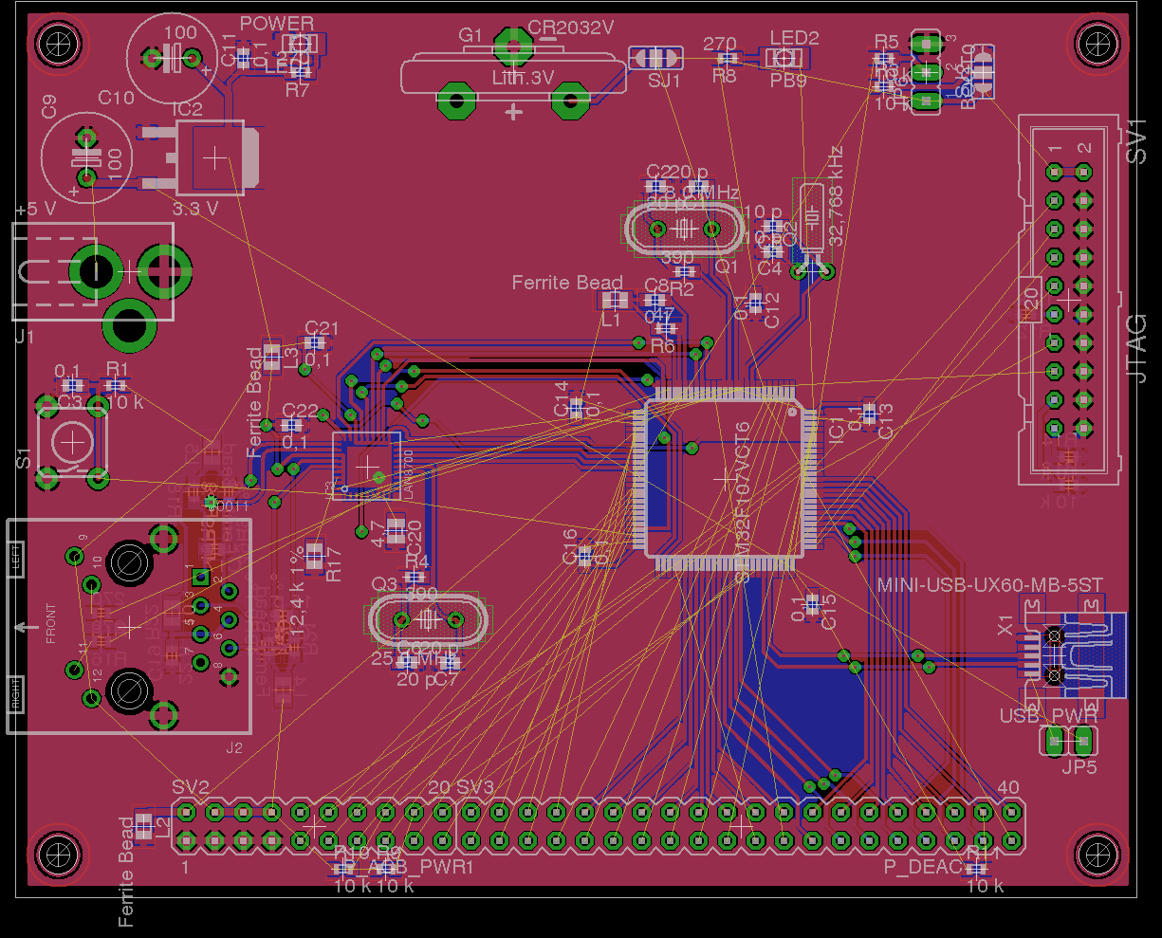Image resolution: width=1162 pixels, height=938 pixels.
Task: Click the C15 capacitor label
Action: tap(829, 612)
